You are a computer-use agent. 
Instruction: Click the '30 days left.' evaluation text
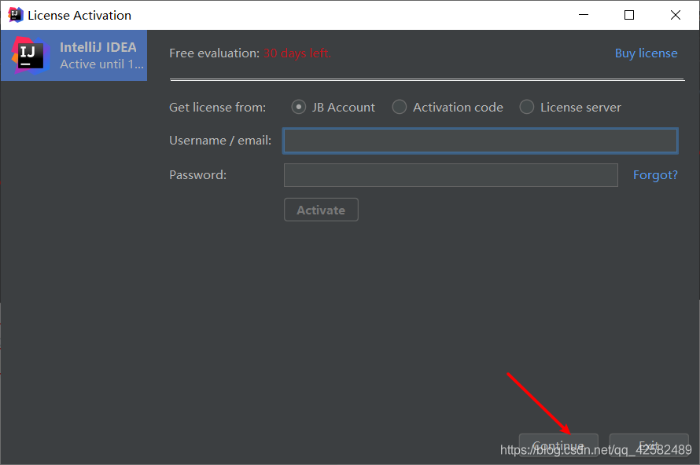[297, 53]
